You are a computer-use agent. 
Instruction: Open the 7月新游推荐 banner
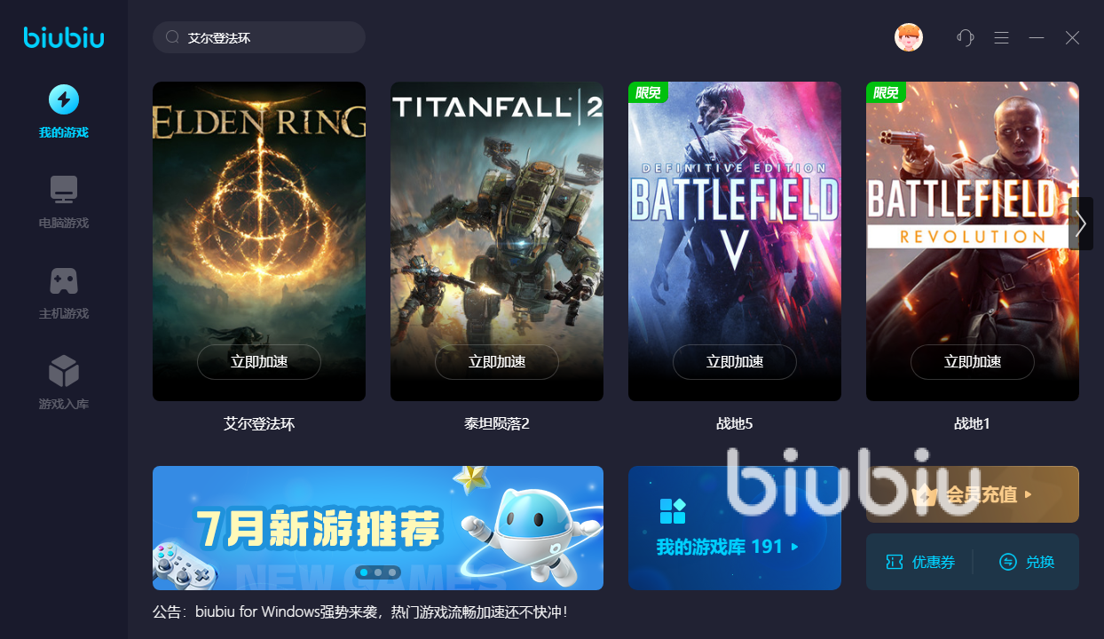pyautogui.click(x=378, y=528)
